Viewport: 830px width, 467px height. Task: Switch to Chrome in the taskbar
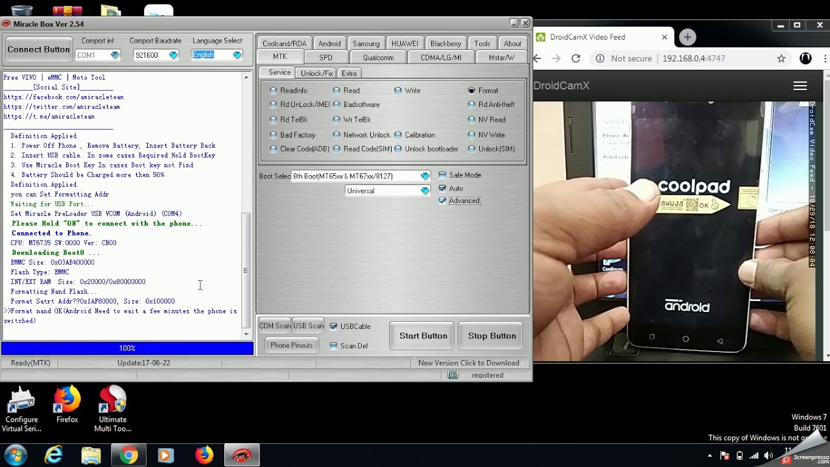tap(128, 455)
